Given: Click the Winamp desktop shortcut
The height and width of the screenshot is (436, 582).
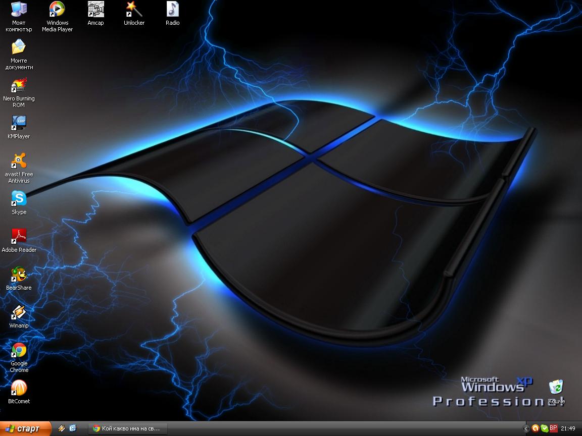Looking at the screenshot, I should [19, 312].
